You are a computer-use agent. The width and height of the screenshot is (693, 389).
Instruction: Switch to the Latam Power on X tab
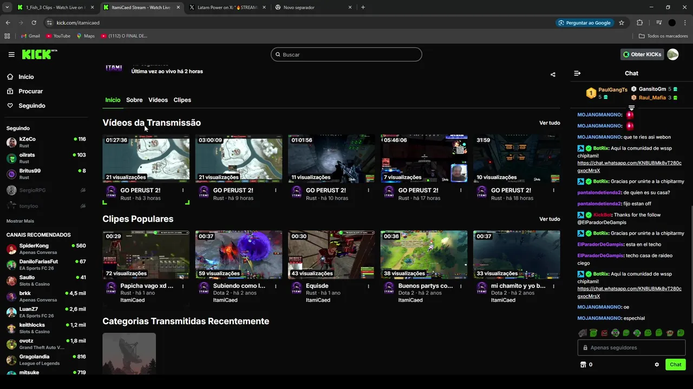point(227,8)
